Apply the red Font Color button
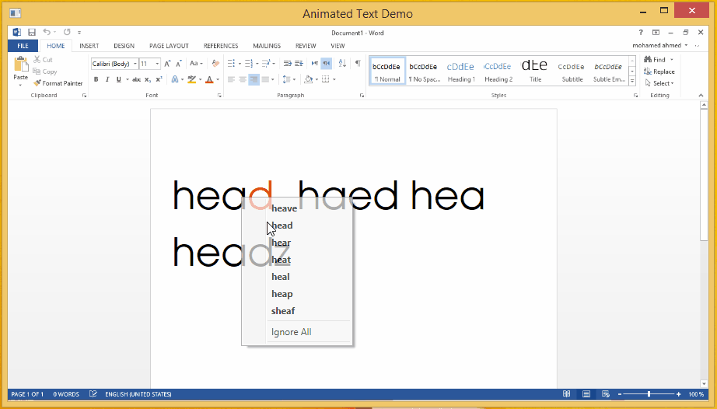 click(209, 79)
